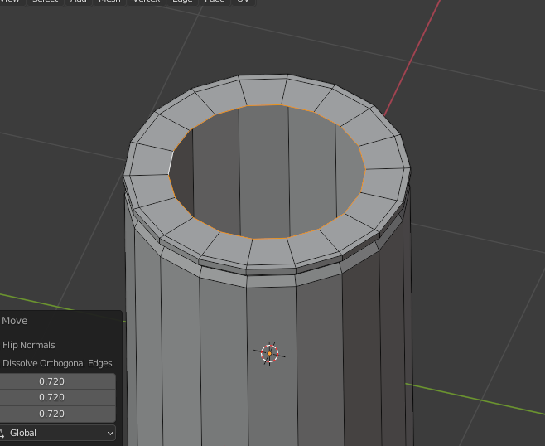Toggle Dissolve Orthogonal Edges option
The image size is (545, 446).
click(57, 363)
